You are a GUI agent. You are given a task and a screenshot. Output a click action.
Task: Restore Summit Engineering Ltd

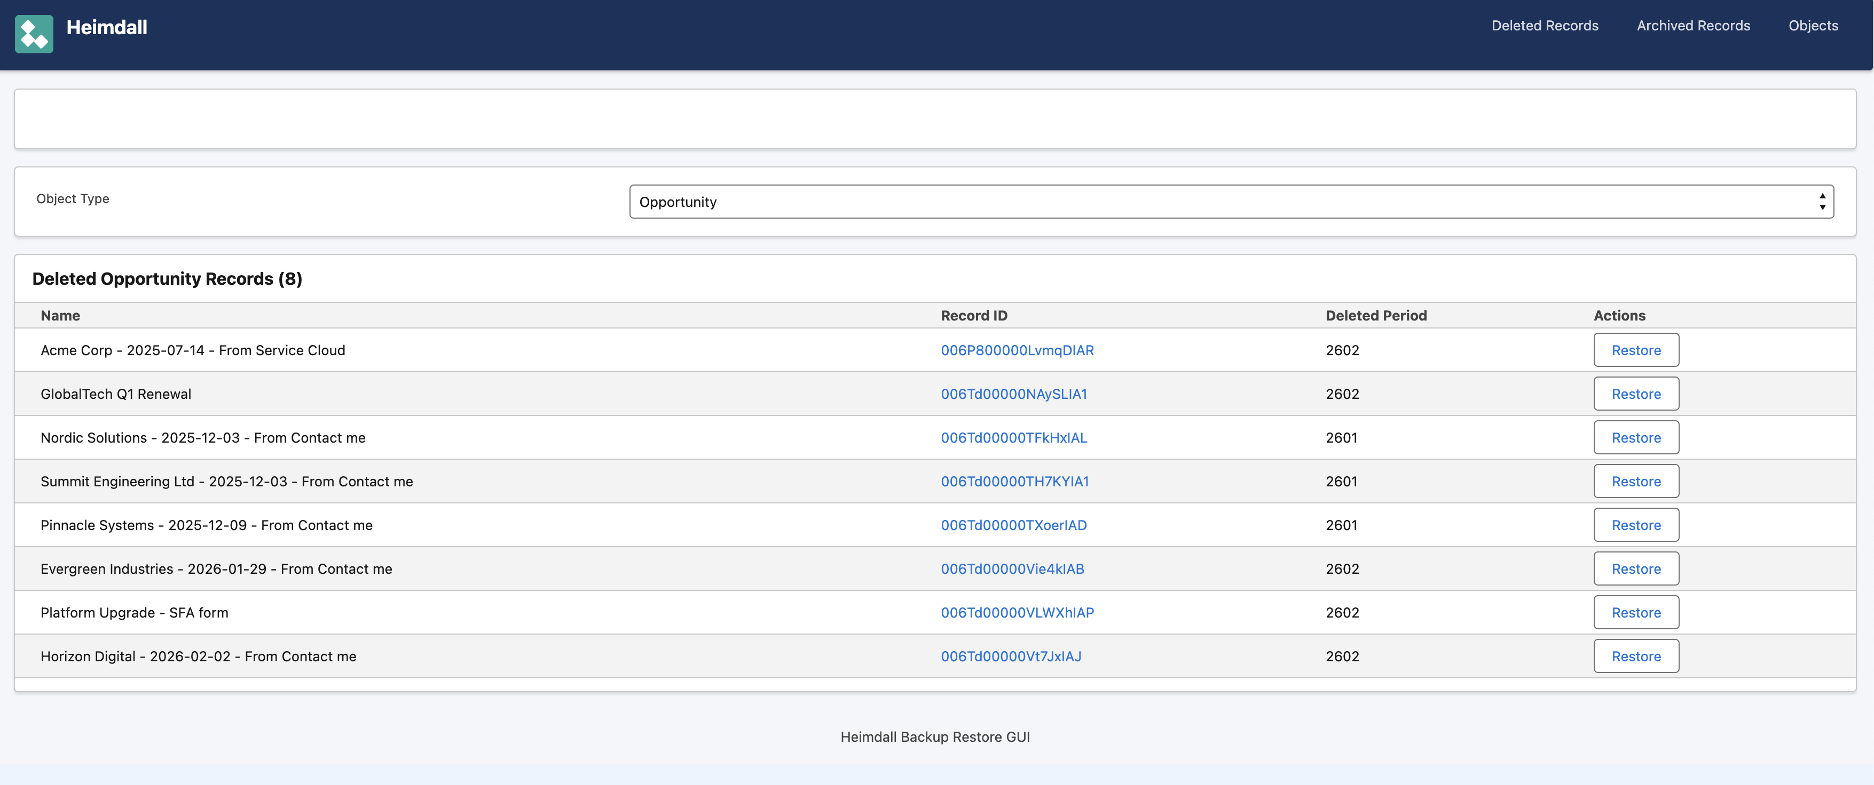(1635, 481)
